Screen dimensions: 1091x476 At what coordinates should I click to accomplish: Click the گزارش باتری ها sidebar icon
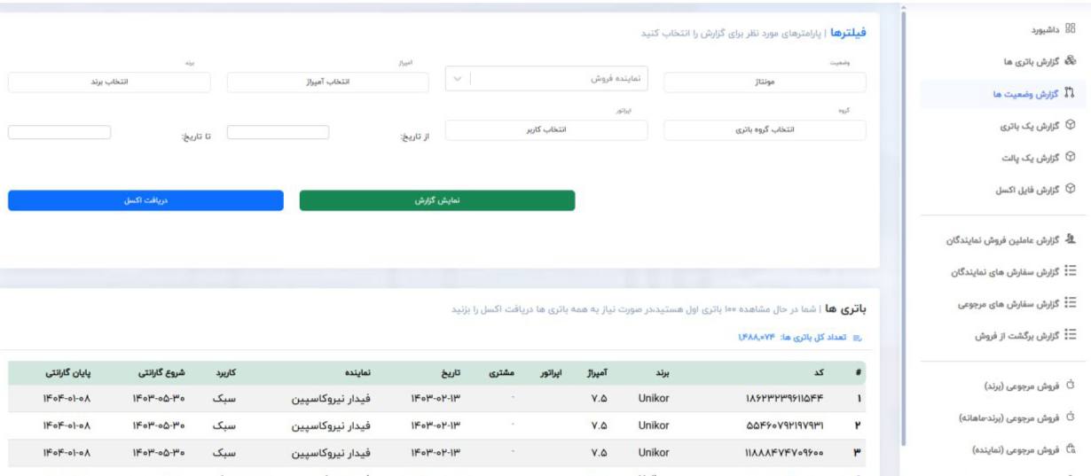click(x=1070, y=61)
